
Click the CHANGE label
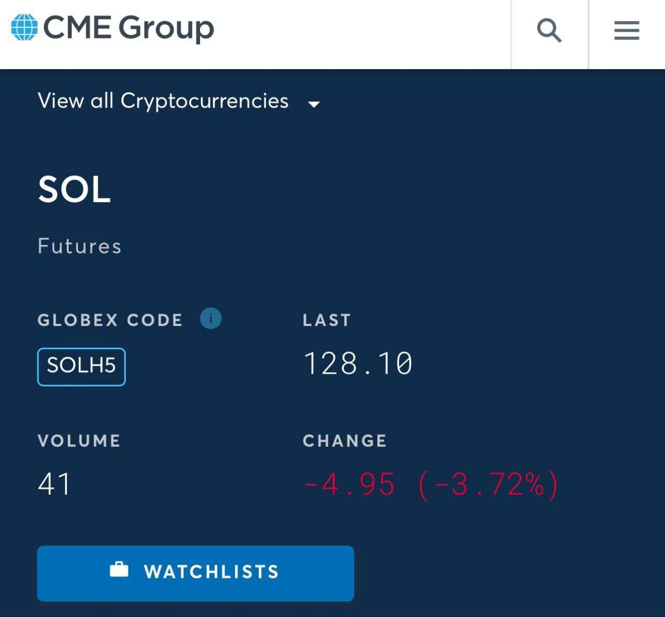click(345, 441)
